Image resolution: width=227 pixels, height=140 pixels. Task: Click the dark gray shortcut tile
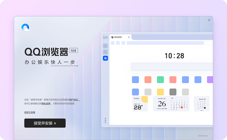coord(173,92)
